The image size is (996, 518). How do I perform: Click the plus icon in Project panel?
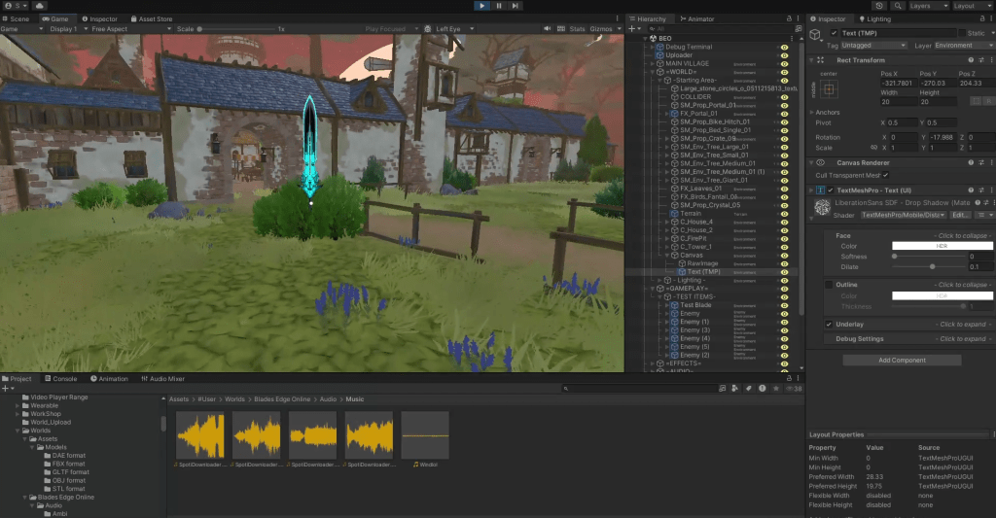[7, 388]
